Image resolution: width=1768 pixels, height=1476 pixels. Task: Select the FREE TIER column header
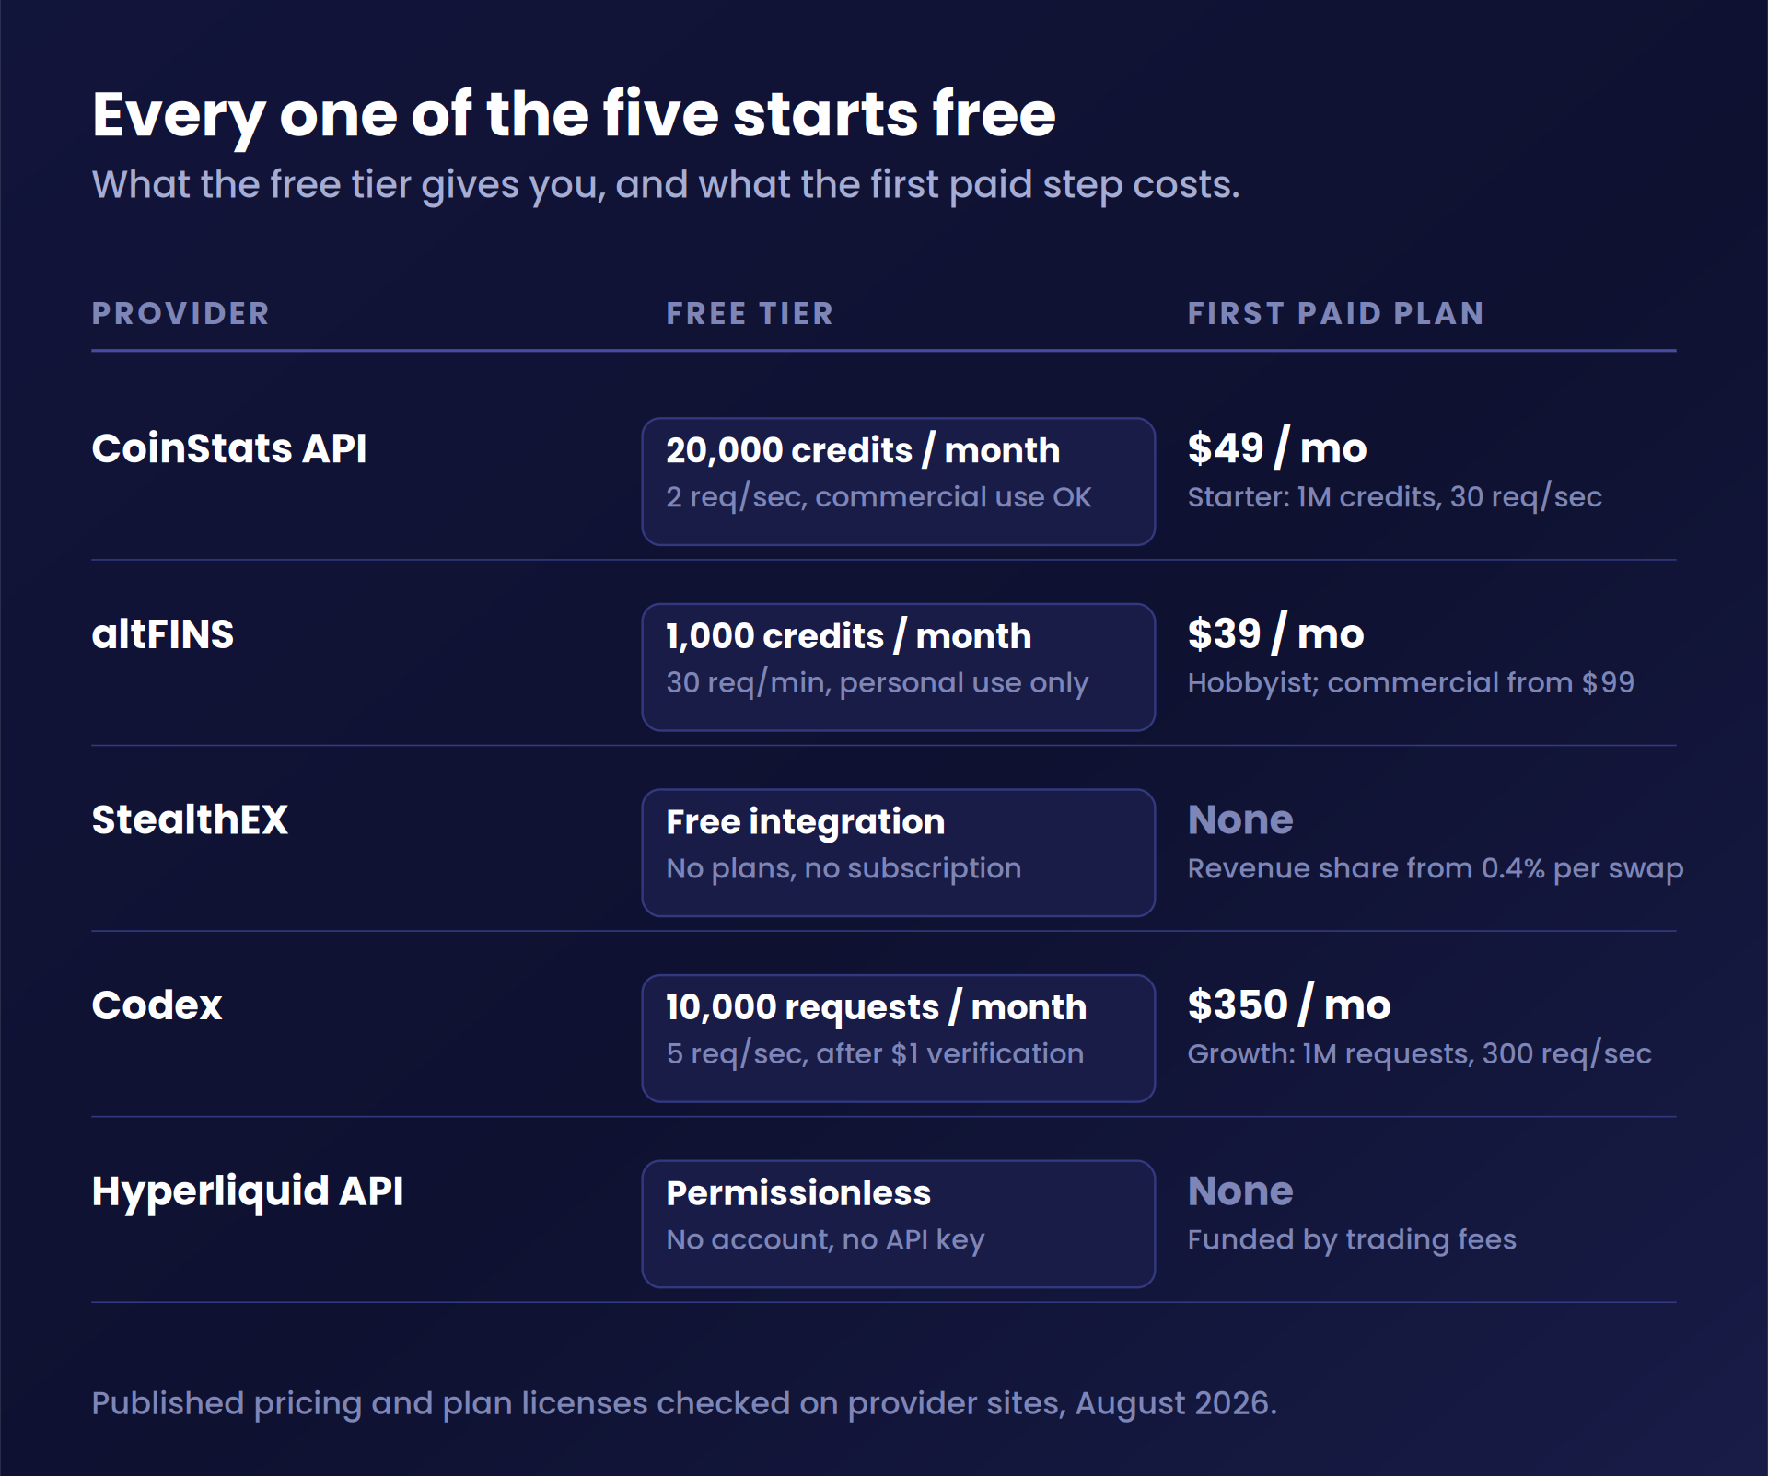(x=750, y=314)
